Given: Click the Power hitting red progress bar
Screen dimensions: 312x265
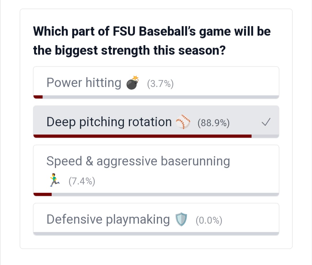Looking at the screenshot, I should pyautogui.click(x=38, y=97).
